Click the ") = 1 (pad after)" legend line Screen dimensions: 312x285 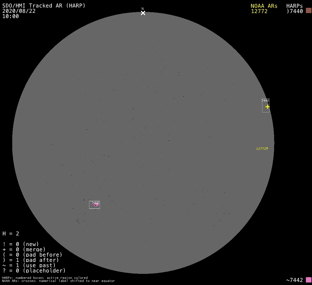(31, 260)
